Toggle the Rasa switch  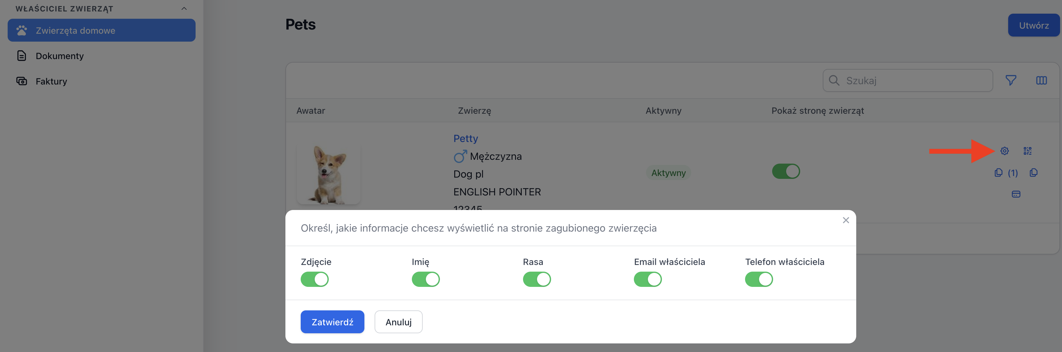(537, 279)
